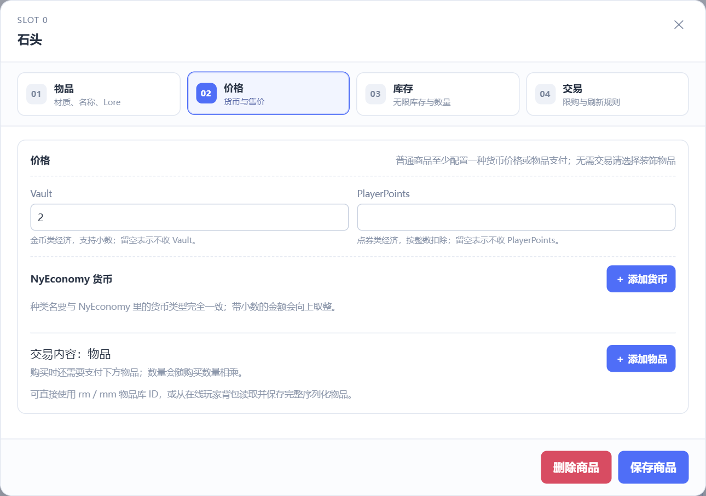Click the SLOT 0 label
Image resolution: width=706 pixels, height=496 pixels.
[32, 20]
